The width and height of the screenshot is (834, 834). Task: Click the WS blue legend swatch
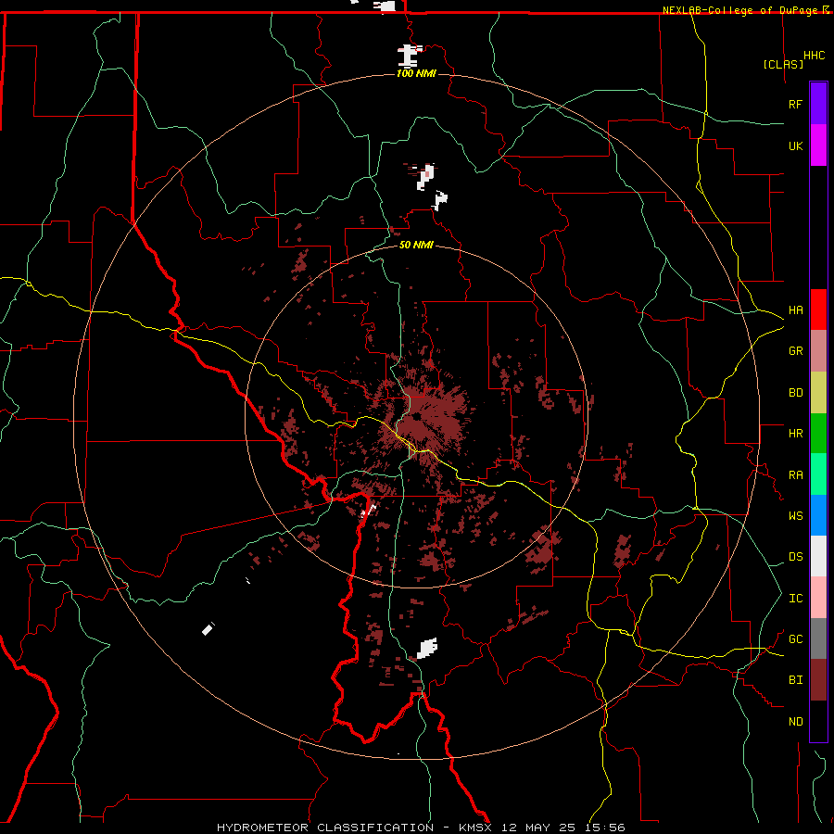tap(818, 515)
